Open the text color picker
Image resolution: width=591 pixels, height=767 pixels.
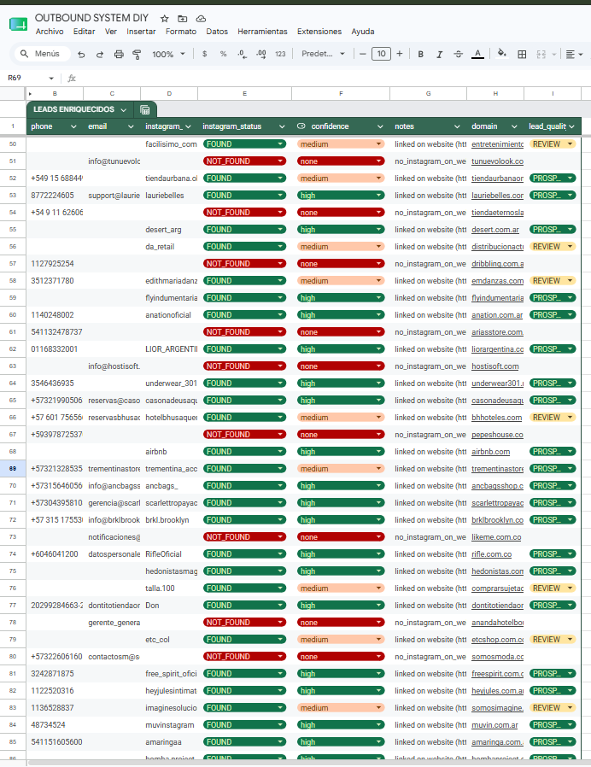[x=477, y=55]
